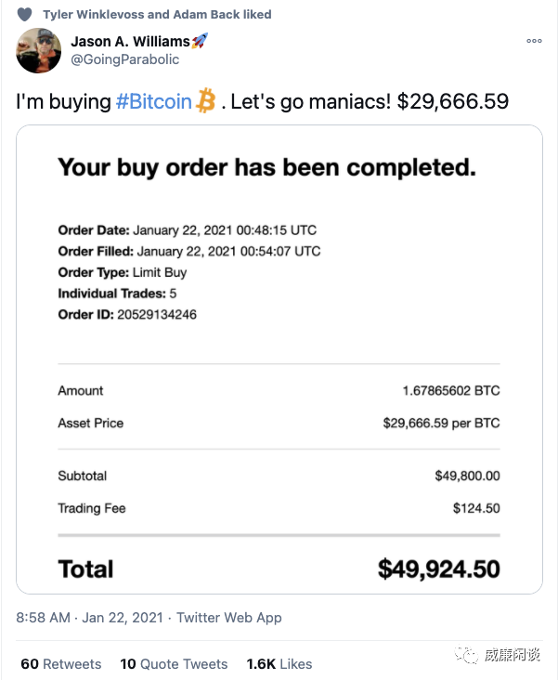Open Jason A. Williams' profile avatar
The width and height of the screenshot is (558, 680).
pyautogui.click(x=39, y=51)
